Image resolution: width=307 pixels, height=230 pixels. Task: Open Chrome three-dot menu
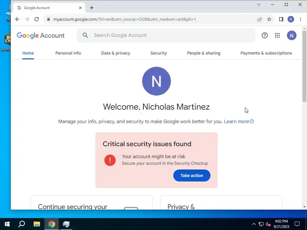click(300, 19)
